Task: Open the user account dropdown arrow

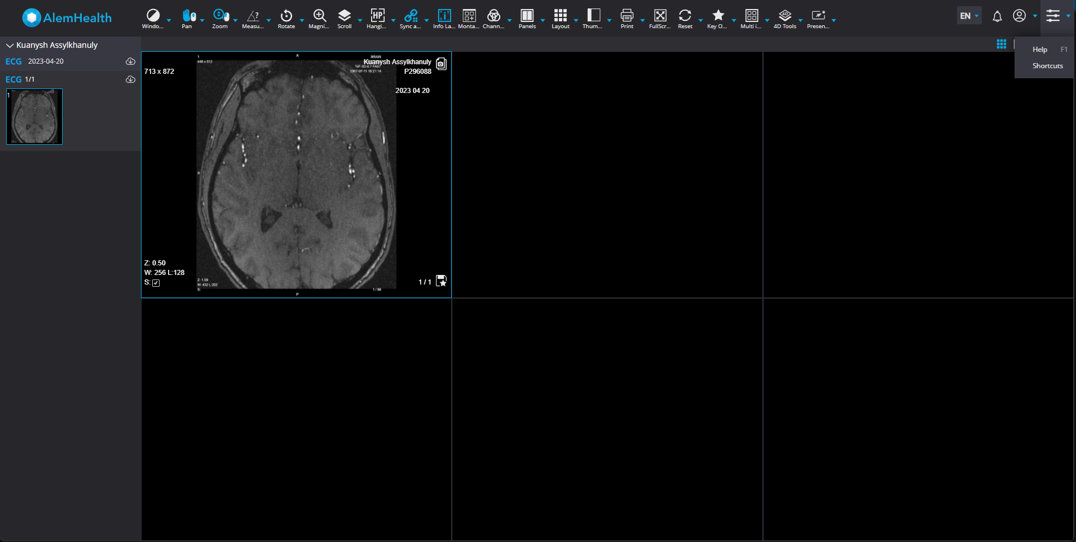Action: pyautogui.click(x=1035, y=16)
